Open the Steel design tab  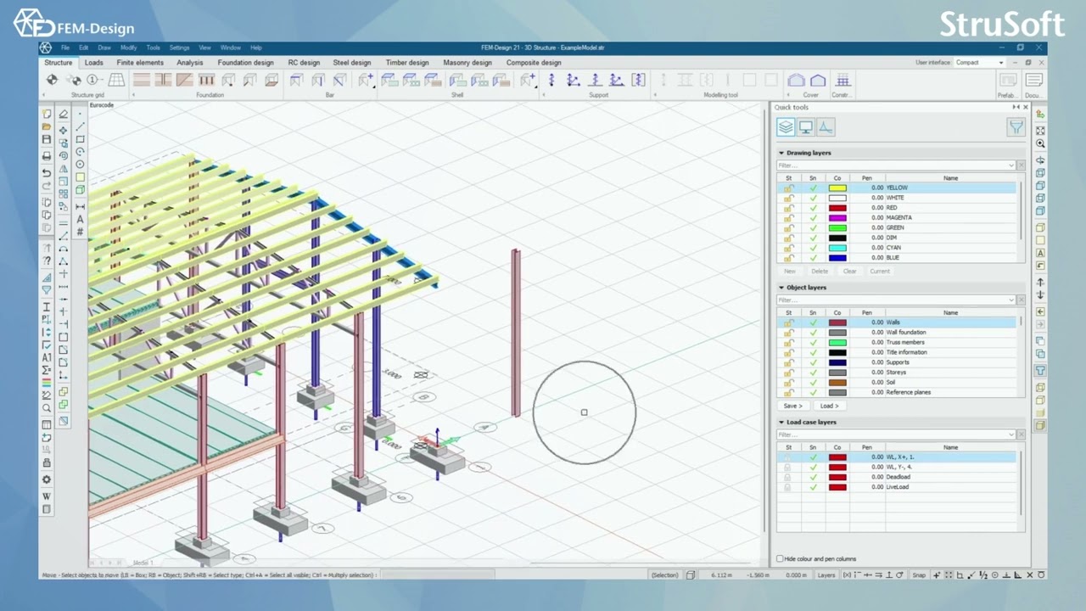[x=352, y=62]
